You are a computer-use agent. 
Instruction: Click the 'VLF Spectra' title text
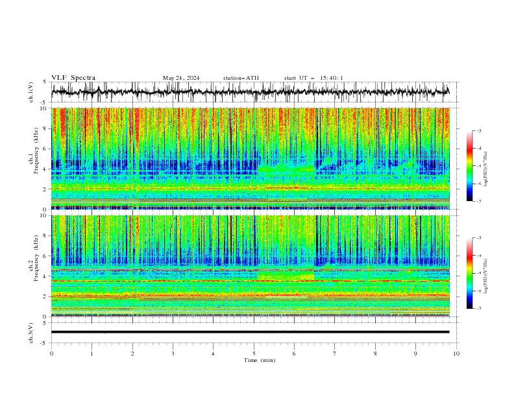point(73,78)
